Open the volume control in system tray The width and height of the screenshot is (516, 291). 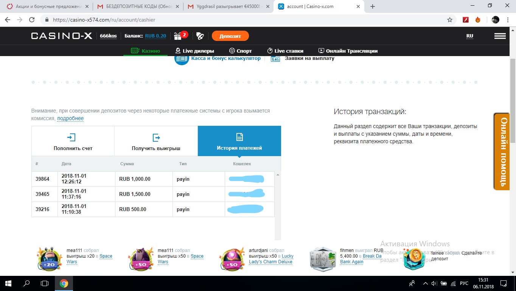pos(434,283)
